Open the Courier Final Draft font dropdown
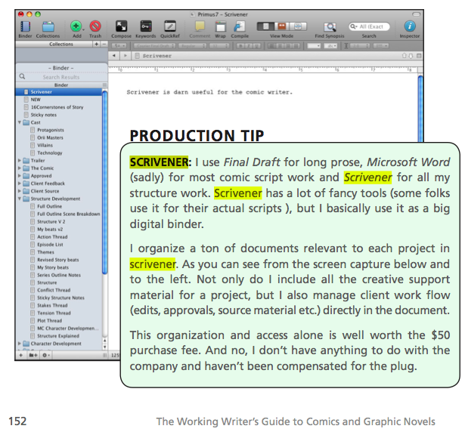 click(x=154, y=46)
